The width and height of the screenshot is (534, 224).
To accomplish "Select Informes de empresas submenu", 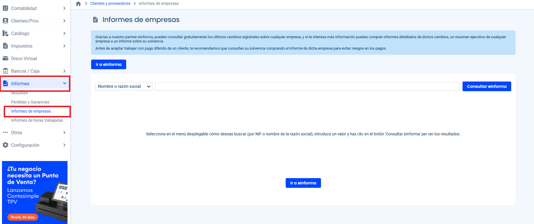I will point(31,111).
